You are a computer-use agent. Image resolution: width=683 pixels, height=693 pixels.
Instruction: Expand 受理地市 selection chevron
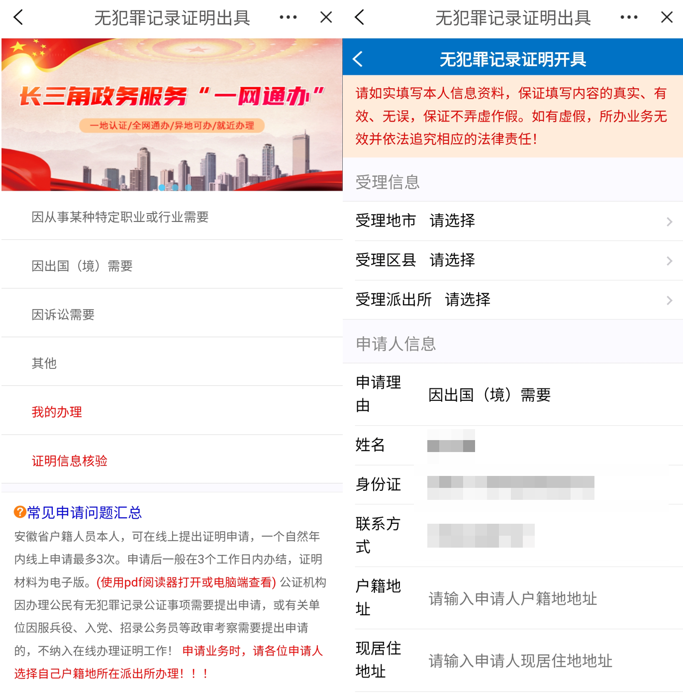(x=670, y=222)
